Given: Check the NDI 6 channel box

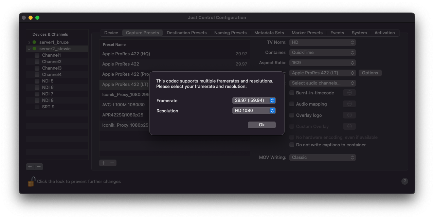Looking at the screenshot, I should 37,88.
